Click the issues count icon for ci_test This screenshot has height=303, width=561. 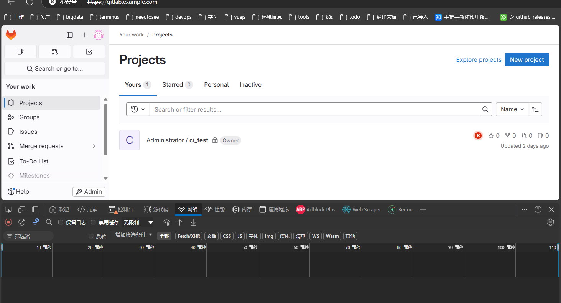pyautogui.click(x=541, y=135)
